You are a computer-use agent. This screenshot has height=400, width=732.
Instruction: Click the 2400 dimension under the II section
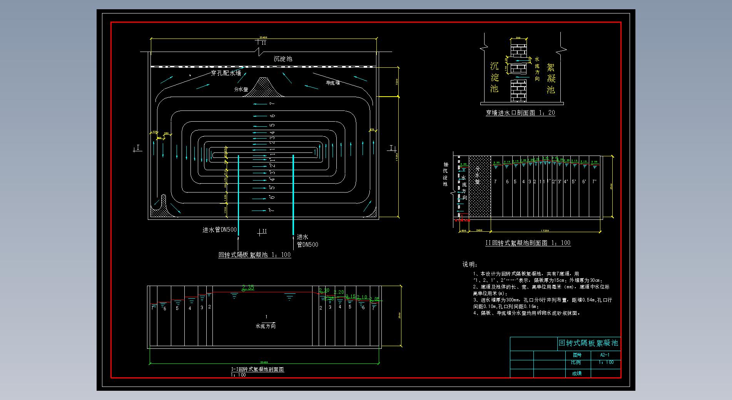tap(479, 230)
